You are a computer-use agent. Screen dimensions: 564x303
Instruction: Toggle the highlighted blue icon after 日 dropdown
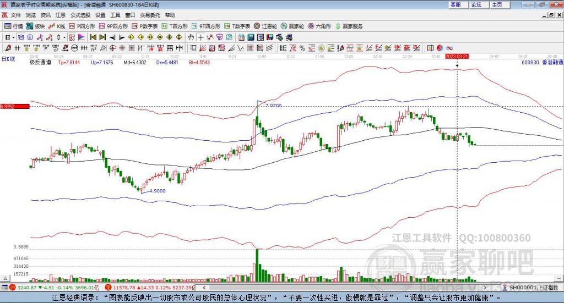[21, 37]
